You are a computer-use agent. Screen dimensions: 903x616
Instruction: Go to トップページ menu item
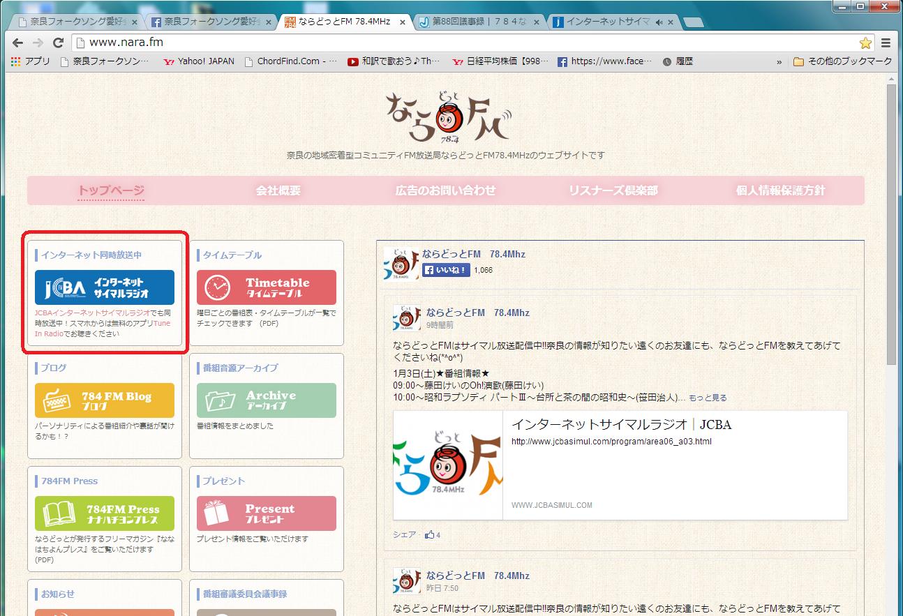111,190
